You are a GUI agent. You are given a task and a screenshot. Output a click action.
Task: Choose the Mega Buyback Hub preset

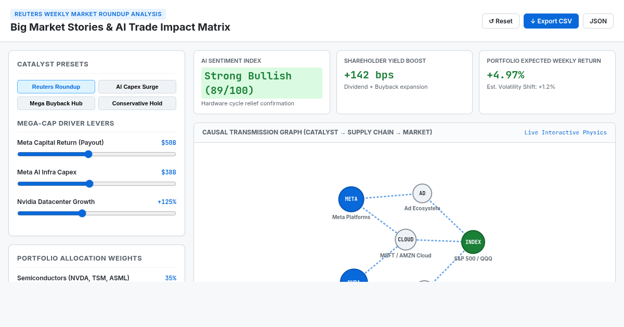(56, 103)
